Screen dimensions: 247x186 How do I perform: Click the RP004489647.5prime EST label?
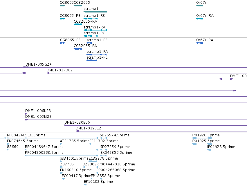(x=44, y=147)
